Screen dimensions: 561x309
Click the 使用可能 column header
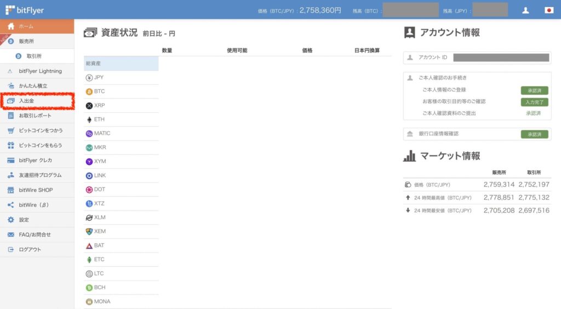tap(237, 50)
